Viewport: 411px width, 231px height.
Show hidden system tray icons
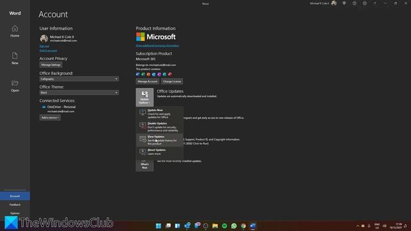[358, 226]
